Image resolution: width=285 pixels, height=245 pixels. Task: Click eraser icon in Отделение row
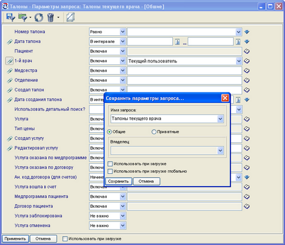tap(247, 80)
